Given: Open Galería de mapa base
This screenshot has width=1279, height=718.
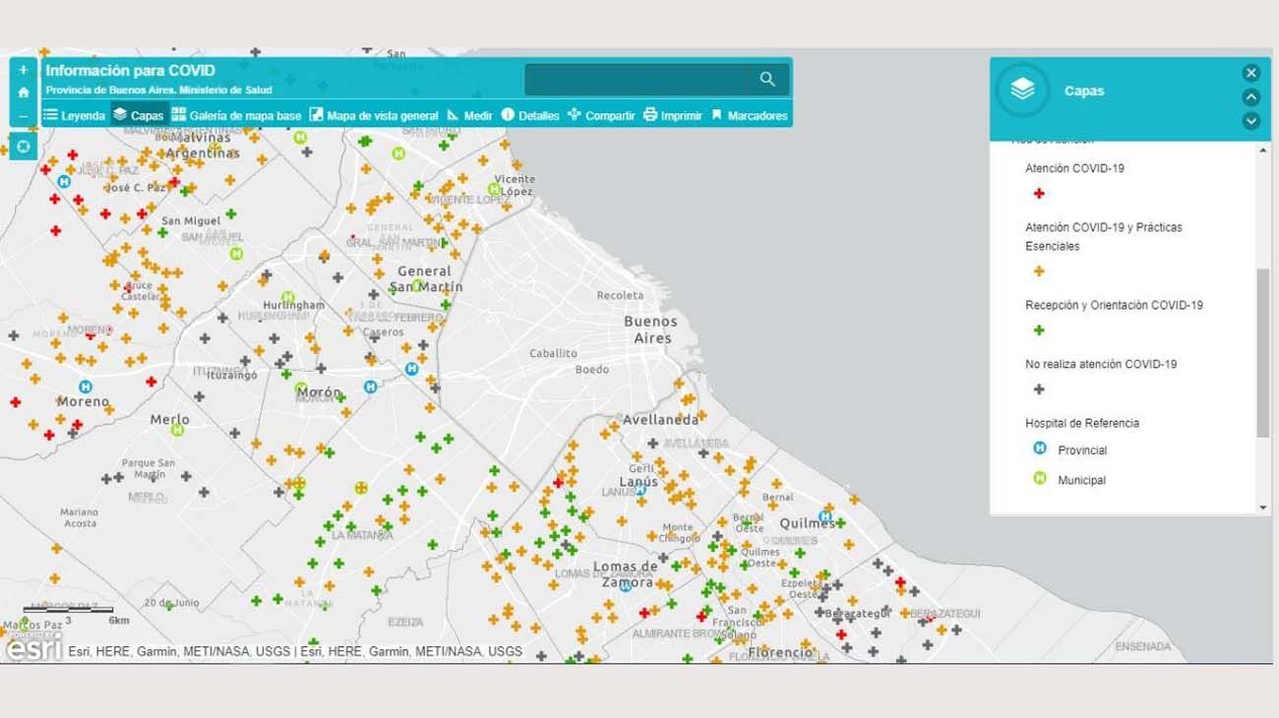Looking at the screenshot, I should (x=236, y=115).
